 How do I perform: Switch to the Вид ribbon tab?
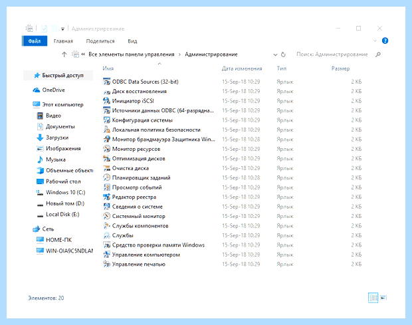132,41
